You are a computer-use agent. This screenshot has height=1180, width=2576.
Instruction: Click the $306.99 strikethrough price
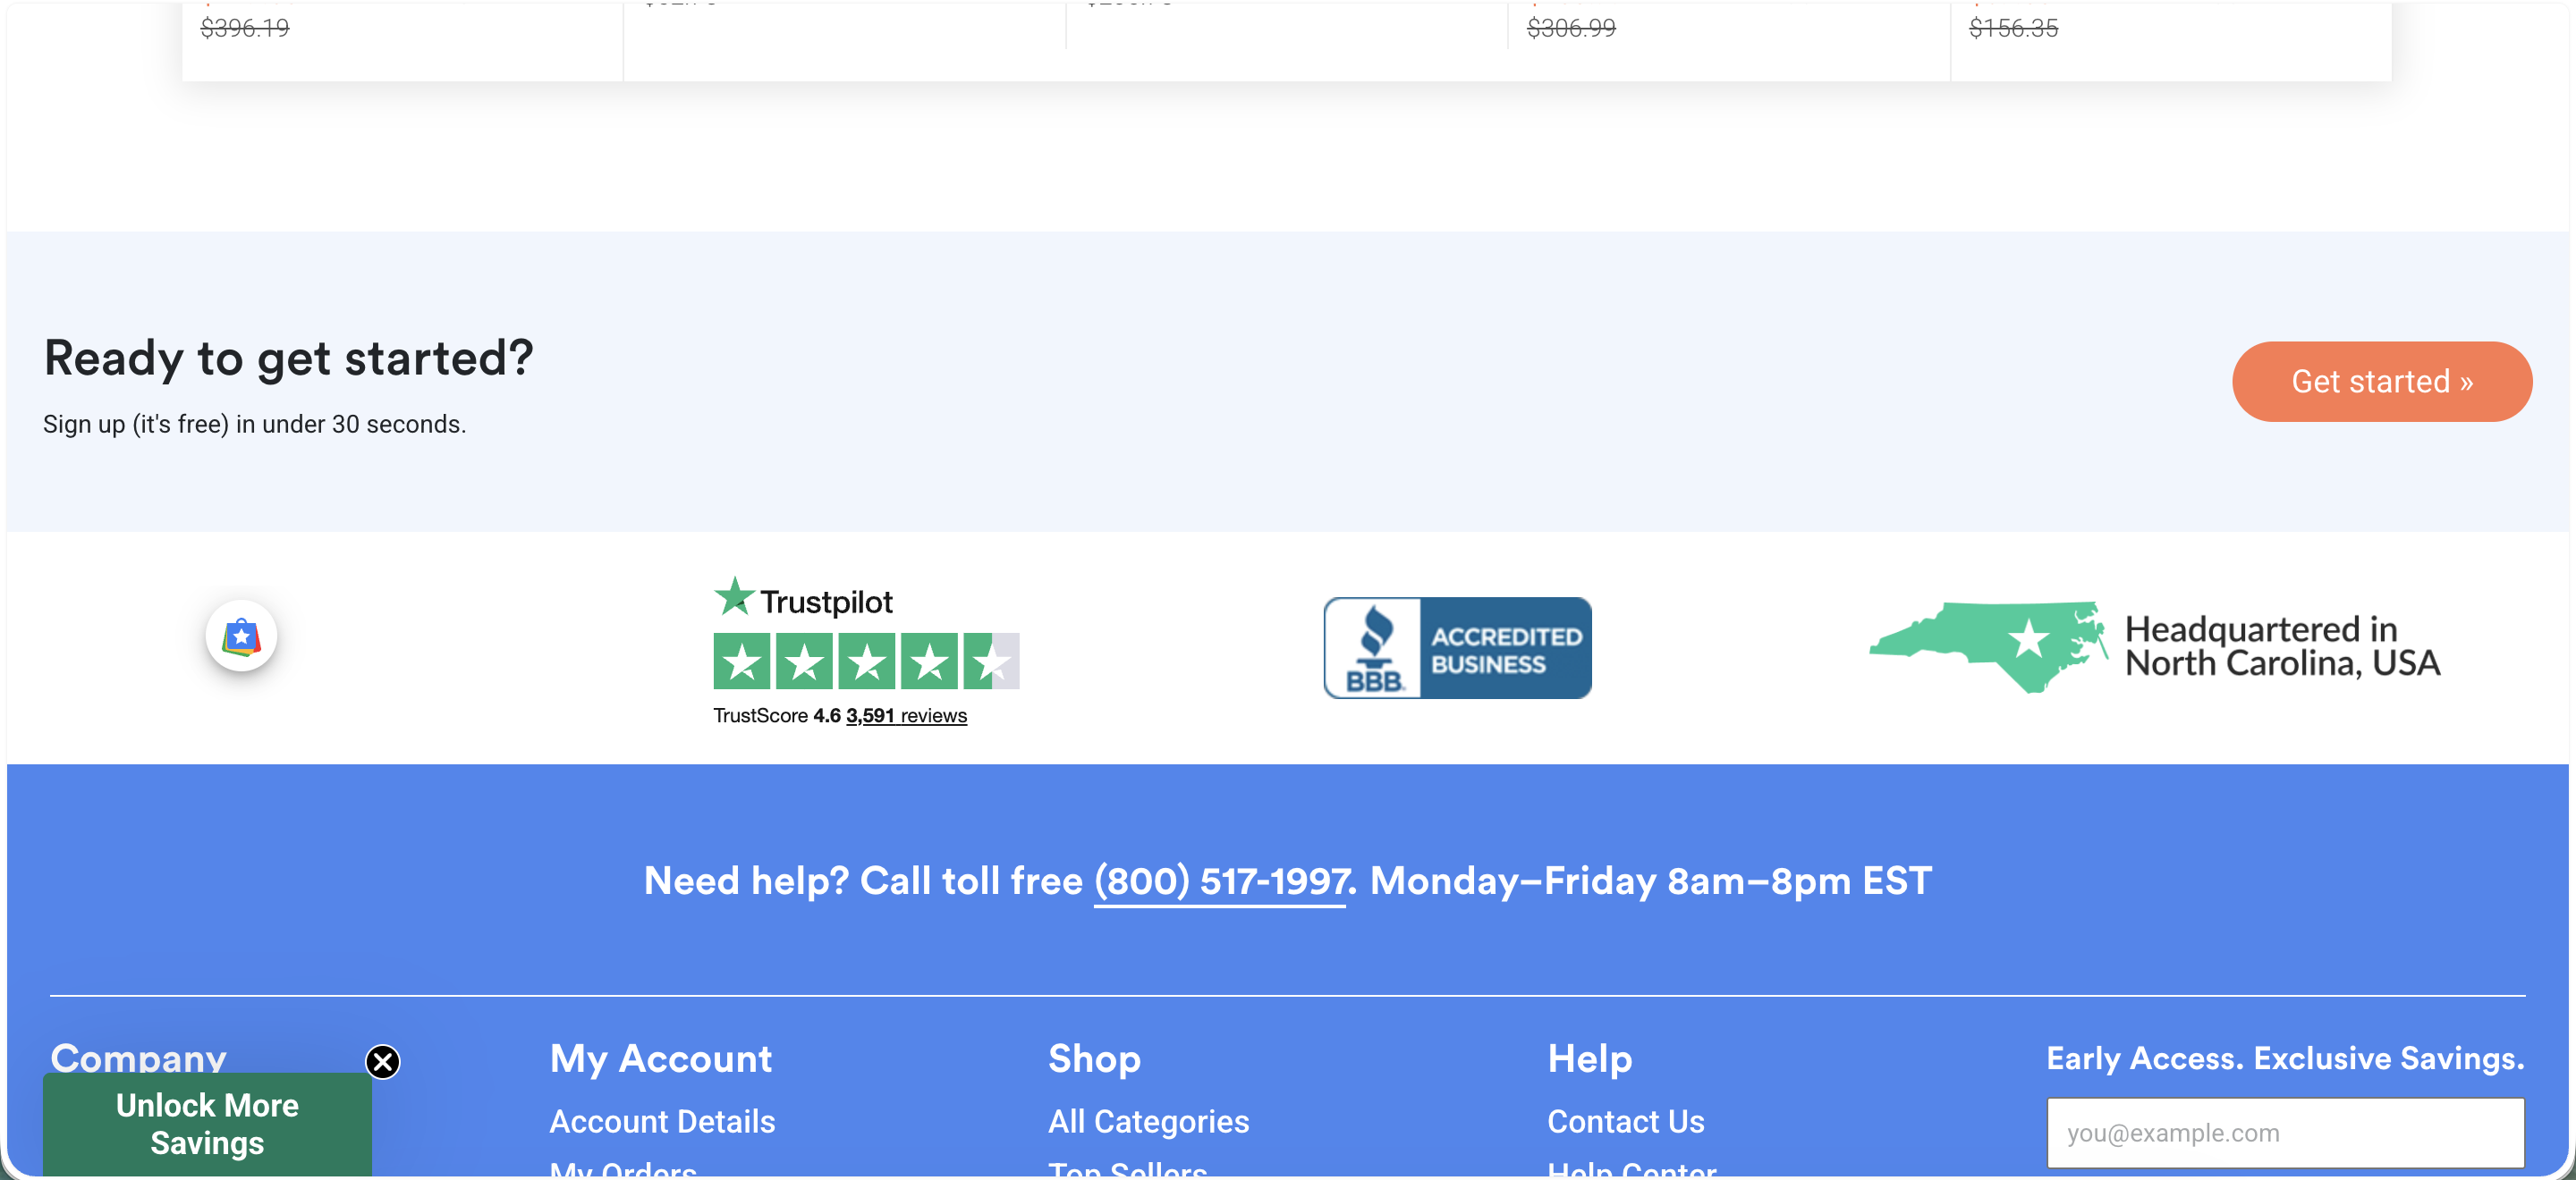(x=1571, y=27)
